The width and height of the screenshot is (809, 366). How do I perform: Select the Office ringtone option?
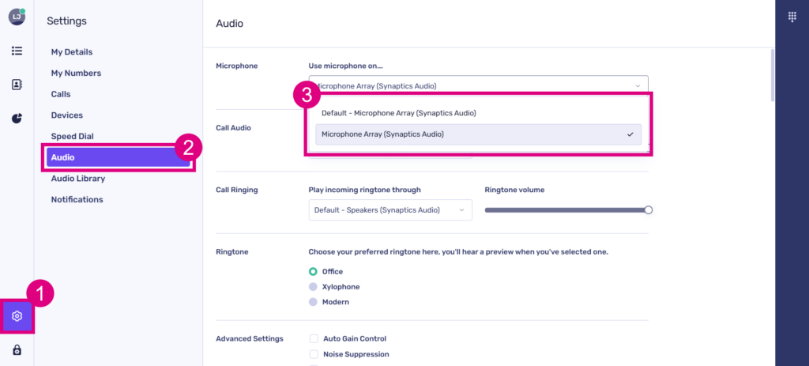click(x=313, y=272)
